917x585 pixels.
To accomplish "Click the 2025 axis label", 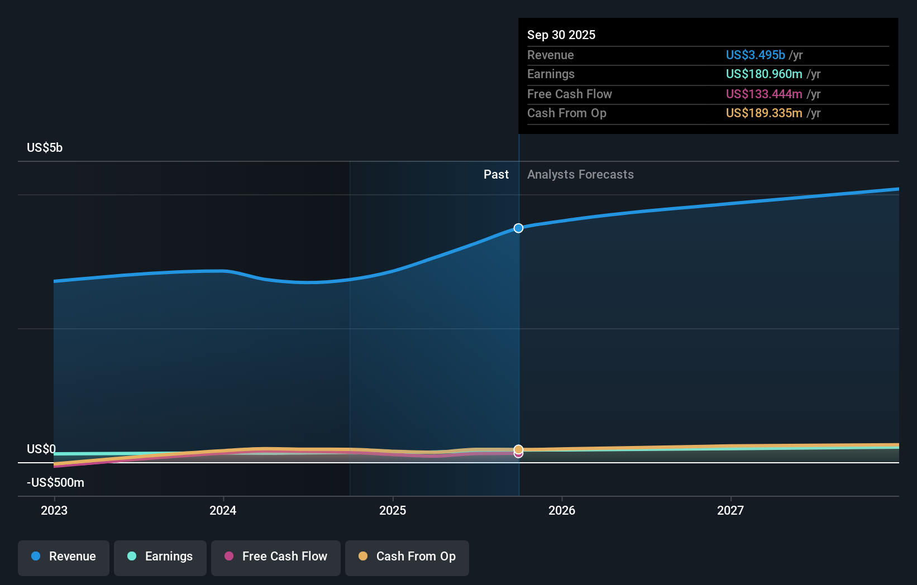I will 393,510.
